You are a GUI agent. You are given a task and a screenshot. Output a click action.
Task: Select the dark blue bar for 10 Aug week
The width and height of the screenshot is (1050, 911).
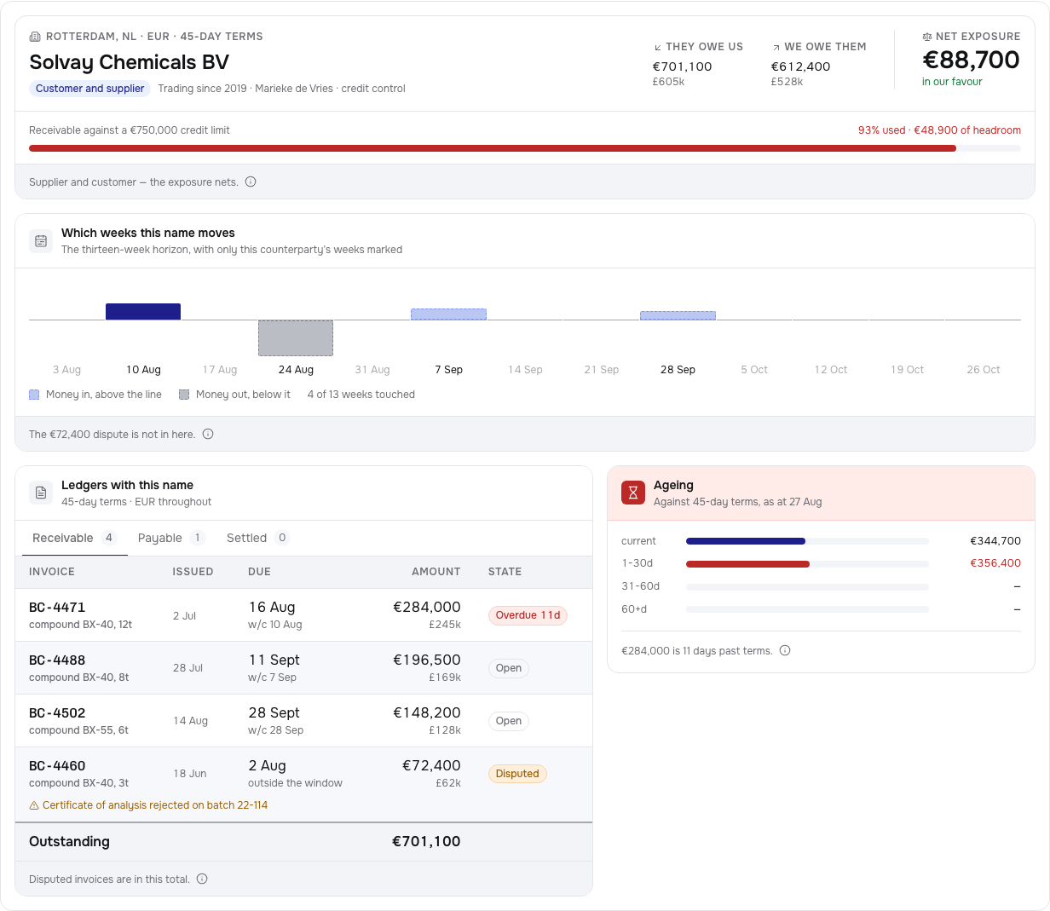(143, 312)
